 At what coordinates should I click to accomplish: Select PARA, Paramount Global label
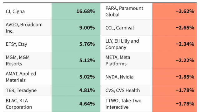click(124, 12)
